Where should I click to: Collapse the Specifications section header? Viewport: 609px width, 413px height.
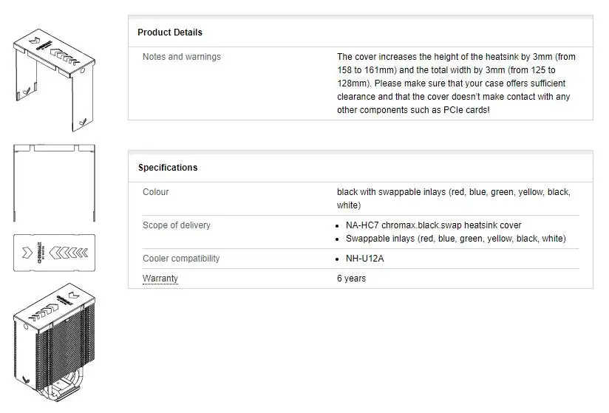click(168, 168)
